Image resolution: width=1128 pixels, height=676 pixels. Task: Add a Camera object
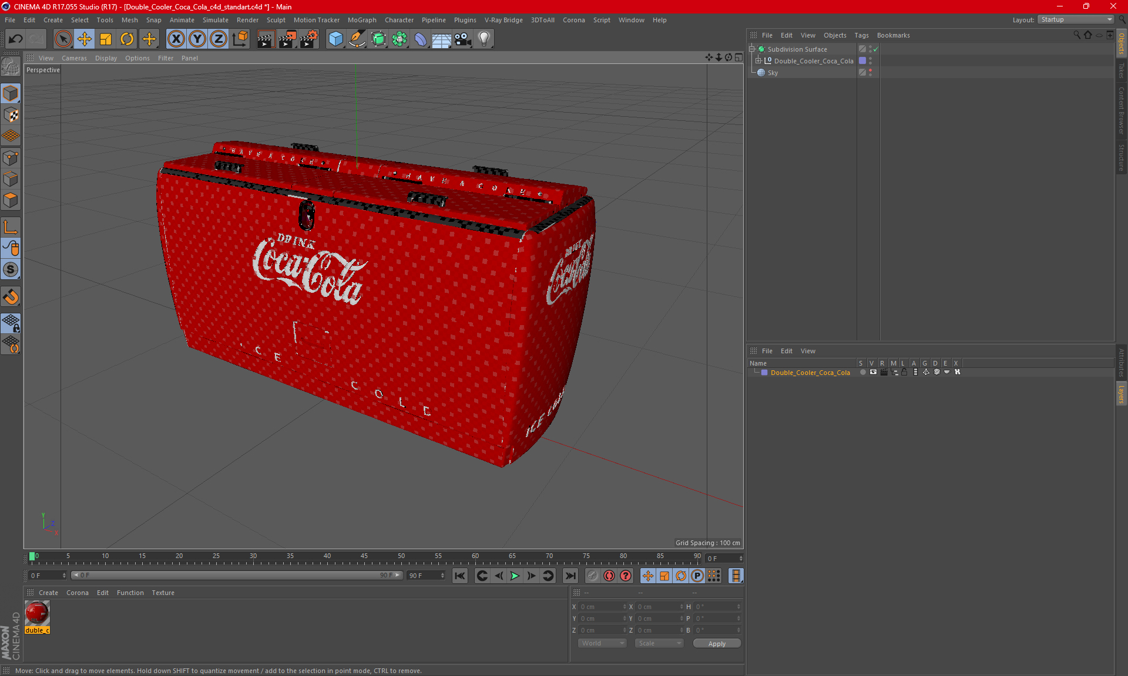(x=463, y=39)
